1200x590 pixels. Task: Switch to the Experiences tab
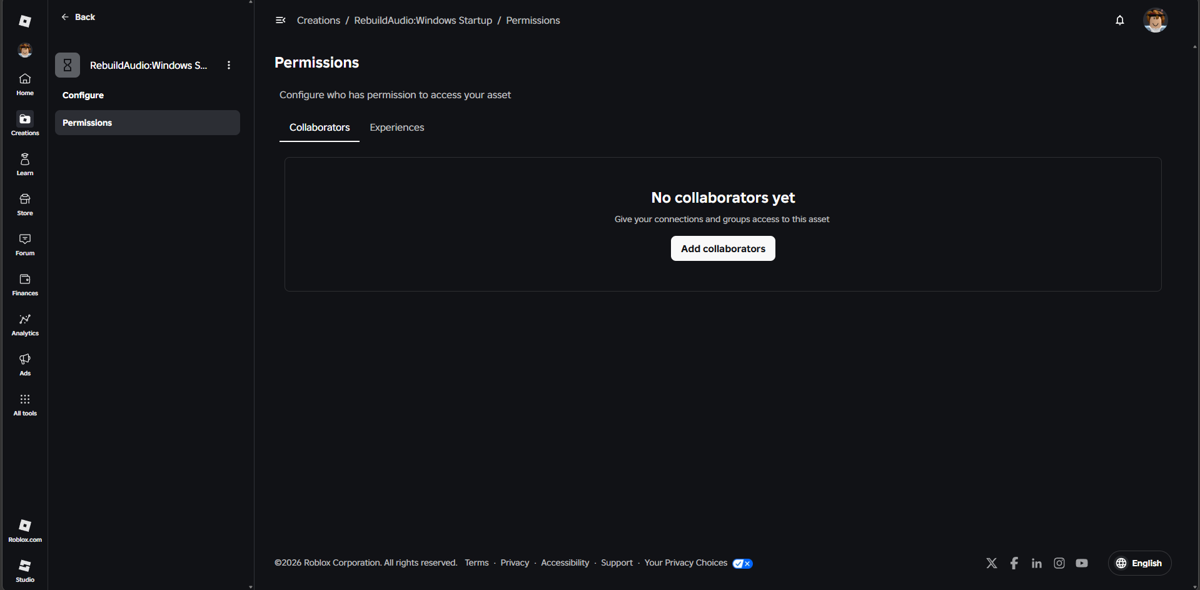[x=397, y=128]
